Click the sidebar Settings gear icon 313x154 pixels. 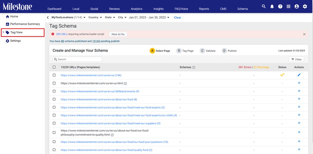(7, 41)
